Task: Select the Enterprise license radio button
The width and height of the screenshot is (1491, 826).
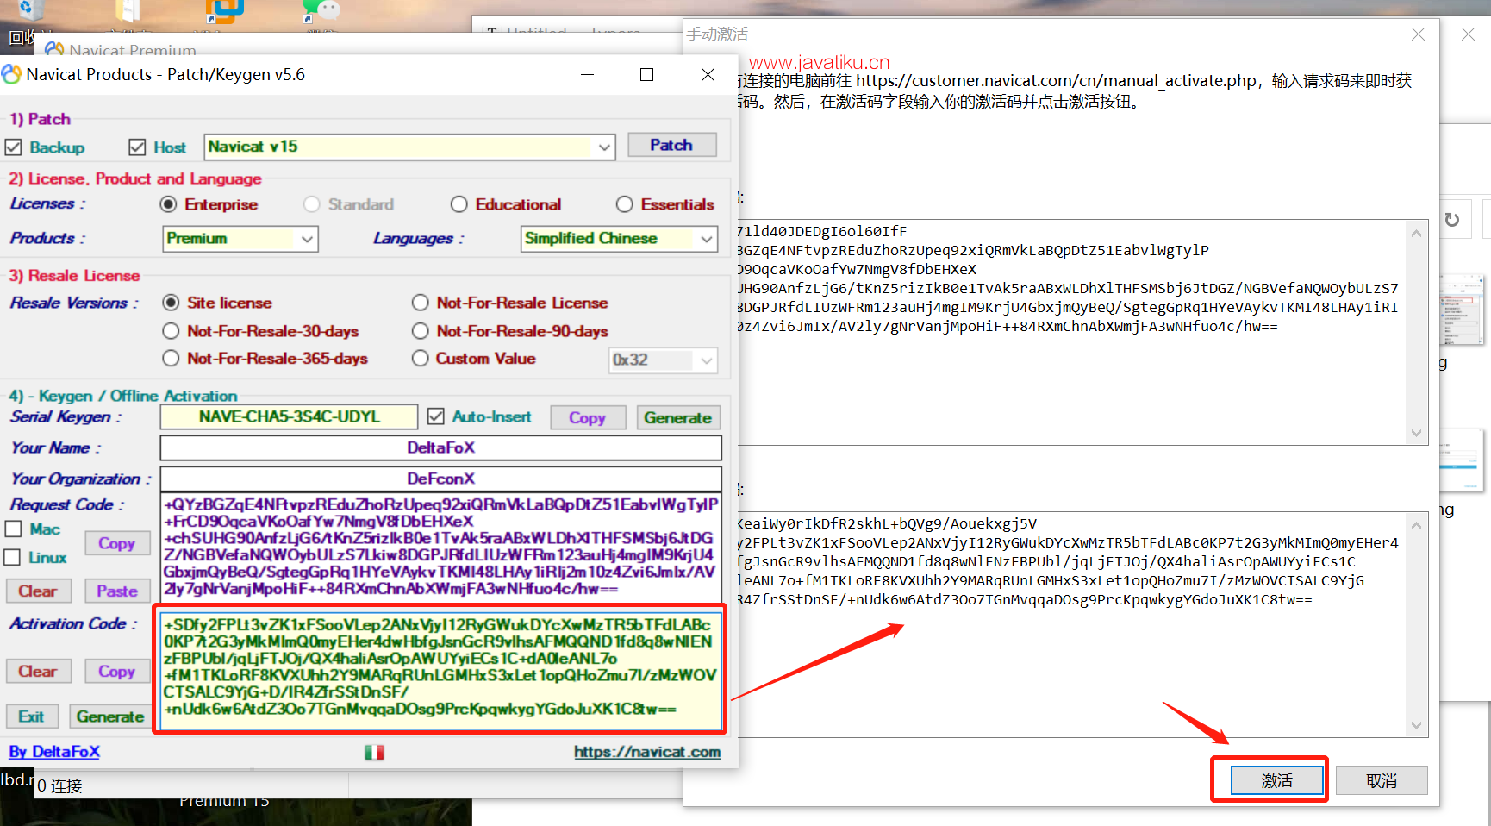Action: (x=169, y=204)
